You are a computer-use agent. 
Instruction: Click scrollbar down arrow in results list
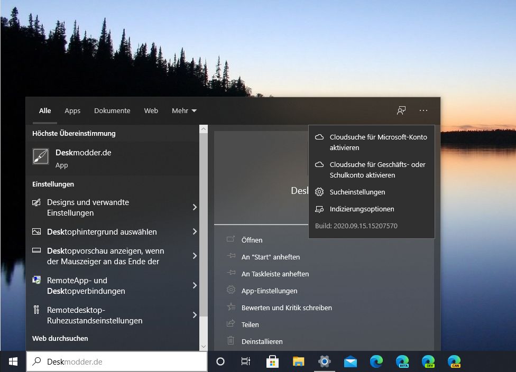click(204, 346)
